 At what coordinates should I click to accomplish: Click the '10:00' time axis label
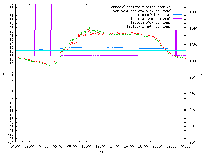pyautogui.click(x=86, y=146)
